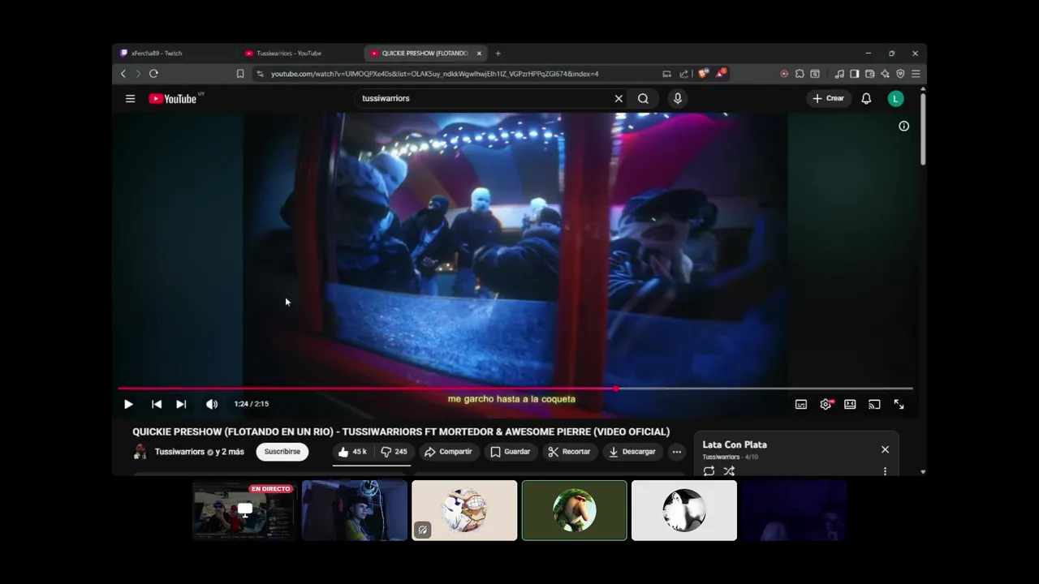Image resolution: width=1039 pixels, height=584 pixels.
Task: Open the Brave Wallet icon
Action: (870, 74)
